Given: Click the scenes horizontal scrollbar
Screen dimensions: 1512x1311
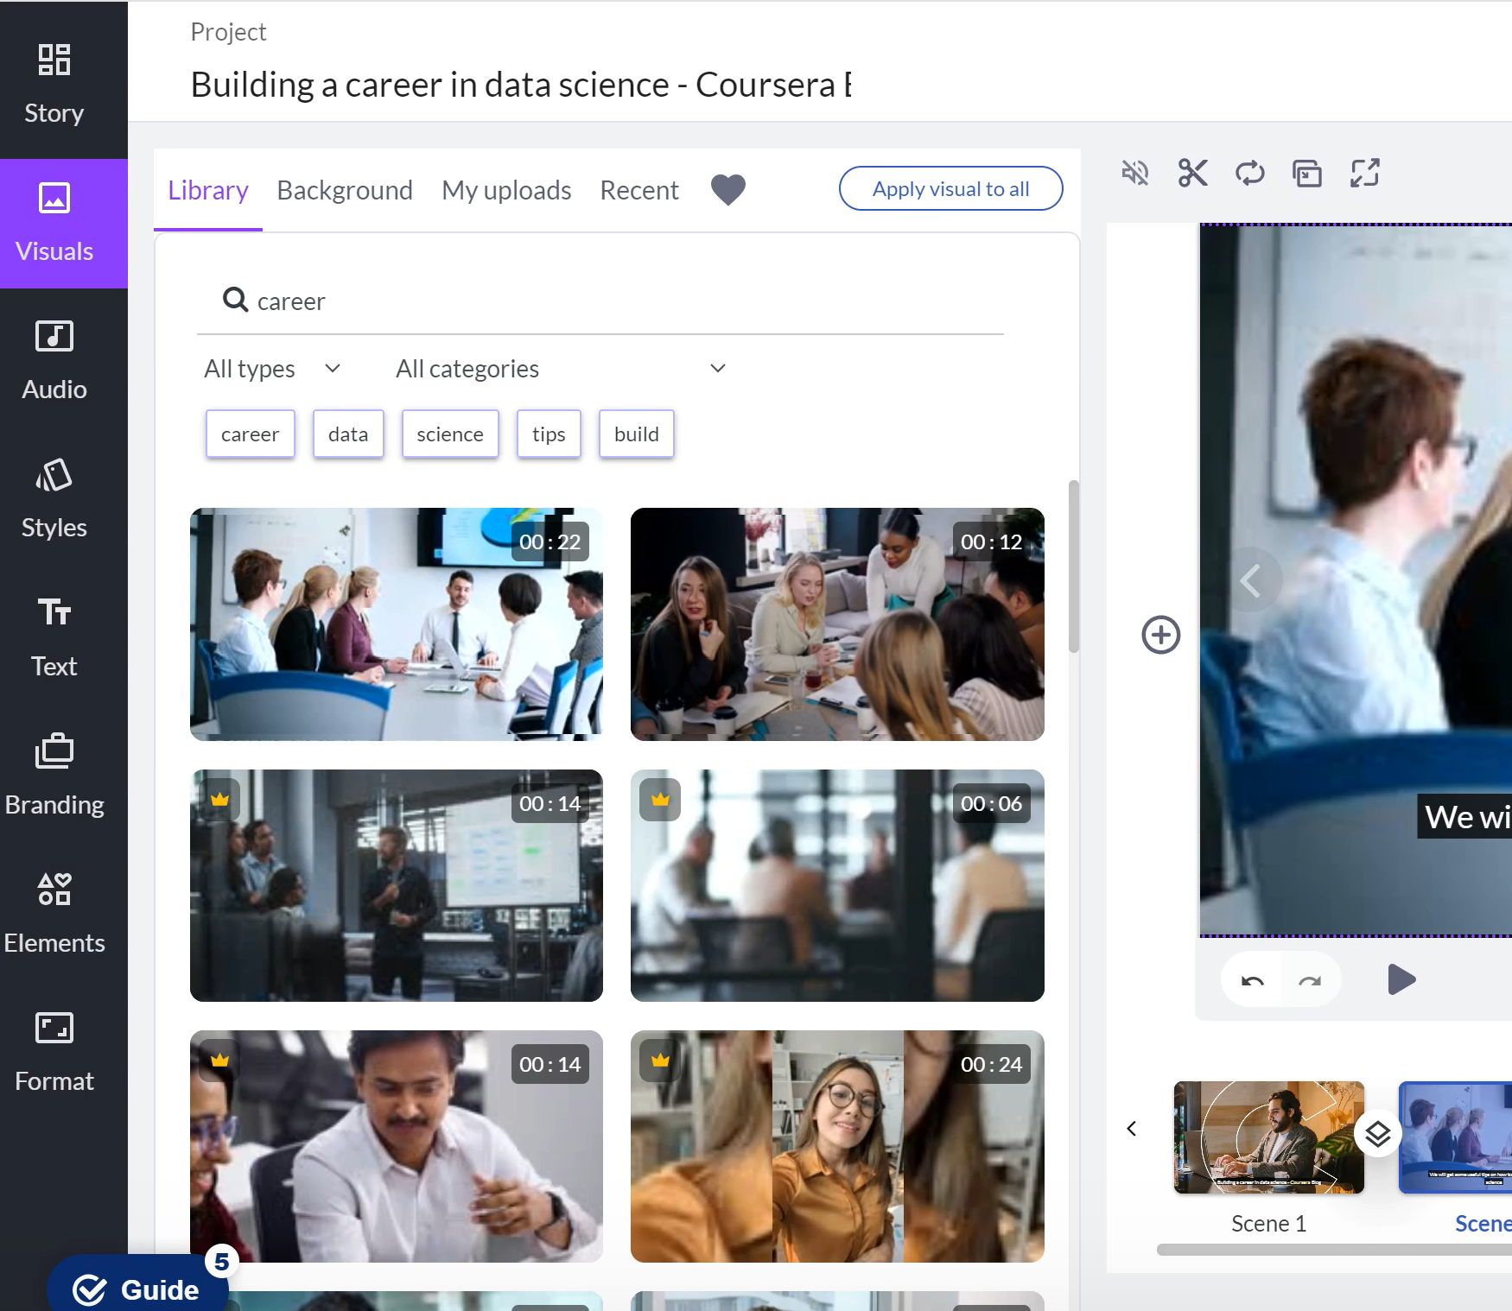Looking at the screenshot, I should [1334, 1250].
